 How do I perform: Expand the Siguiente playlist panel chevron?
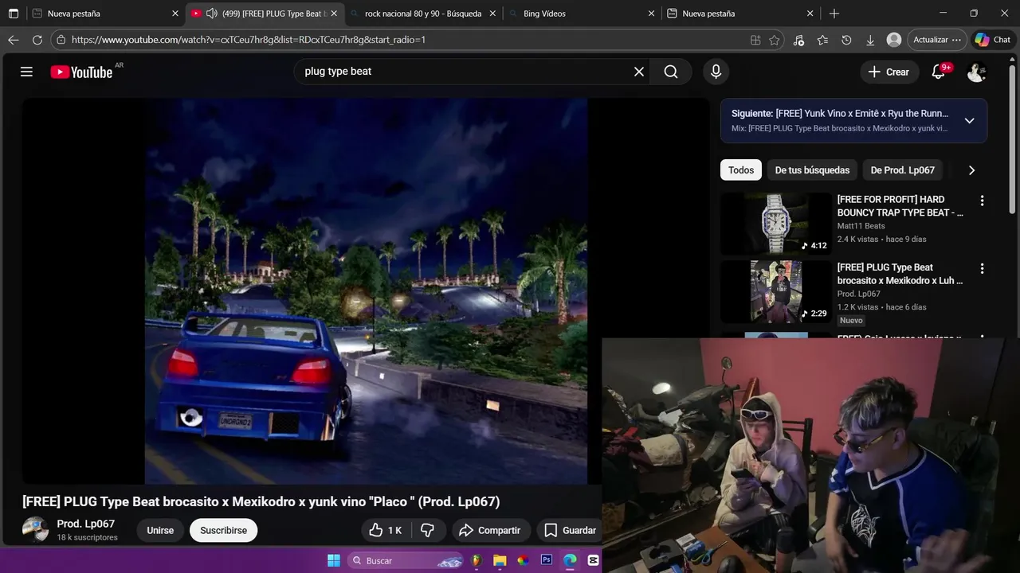[x=969, y=121]
